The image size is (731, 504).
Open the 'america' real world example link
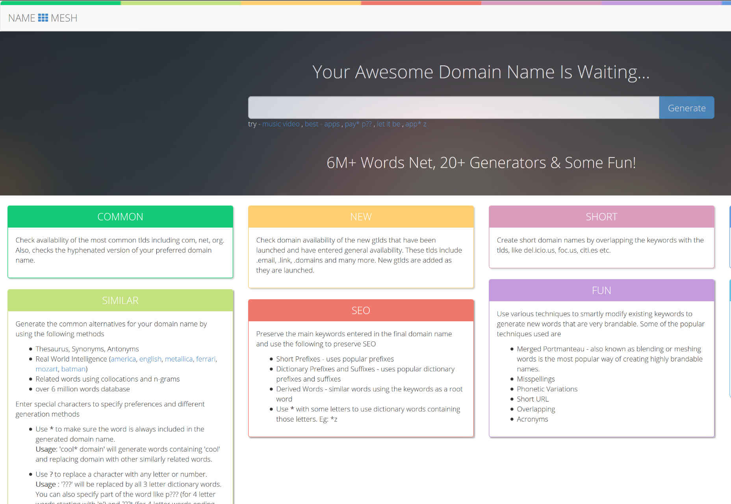click(123, 359)
